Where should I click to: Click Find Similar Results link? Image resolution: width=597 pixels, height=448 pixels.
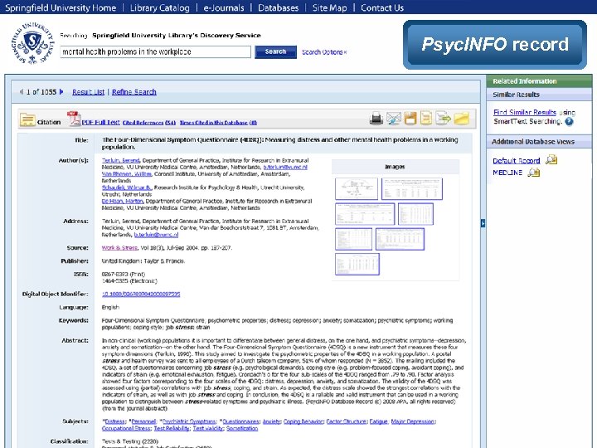pyautogui.click(x=525, y=112)
